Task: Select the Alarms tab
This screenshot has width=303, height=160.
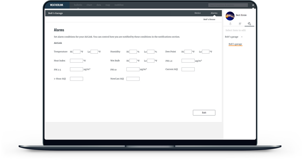Action: [214, 13]
